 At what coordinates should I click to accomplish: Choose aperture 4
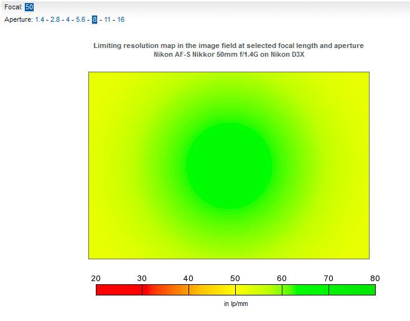pyautogui.click(x=68, y=20)
